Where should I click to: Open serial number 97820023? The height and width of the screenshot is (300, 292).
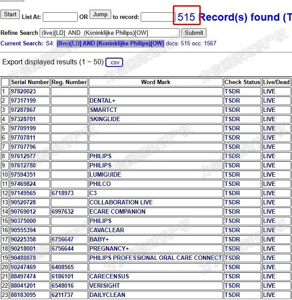(23, 92)
